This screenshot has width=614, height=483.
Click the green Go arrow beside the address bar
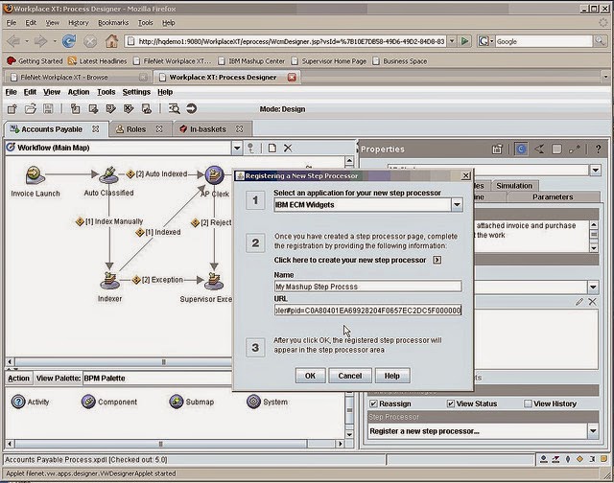tap(464, 41)
